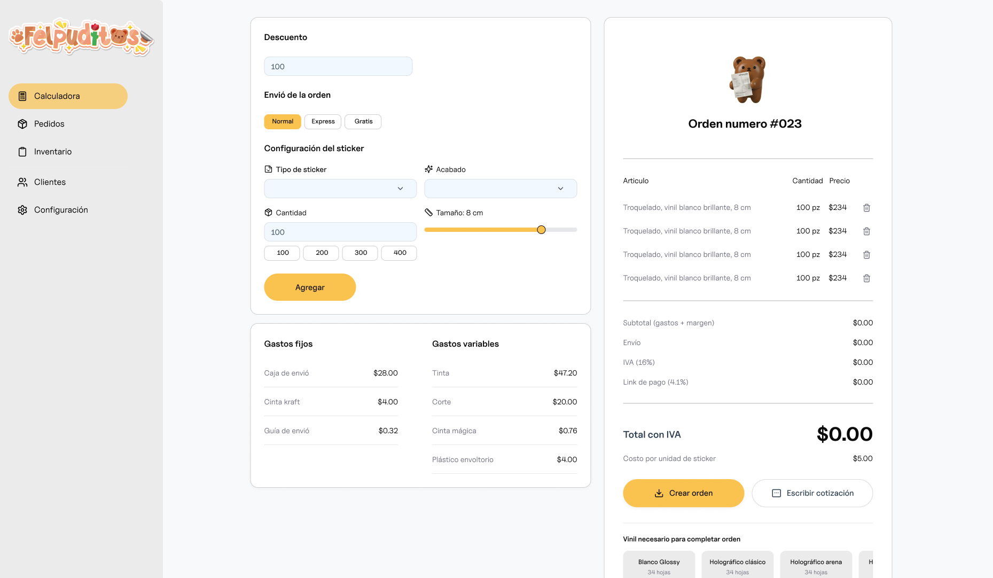Select Gratis shipping option

coord(363,122)
